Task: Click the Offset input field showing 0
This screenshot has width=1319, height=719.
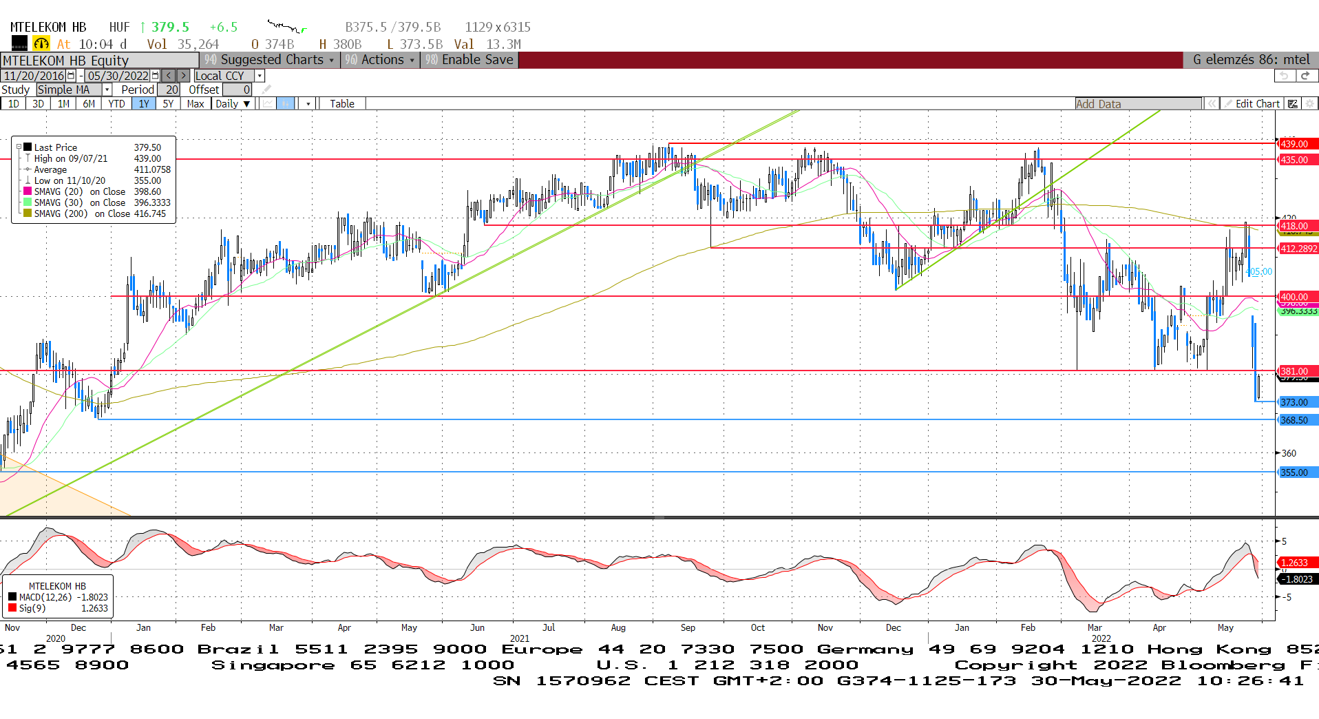Action: 238,90
